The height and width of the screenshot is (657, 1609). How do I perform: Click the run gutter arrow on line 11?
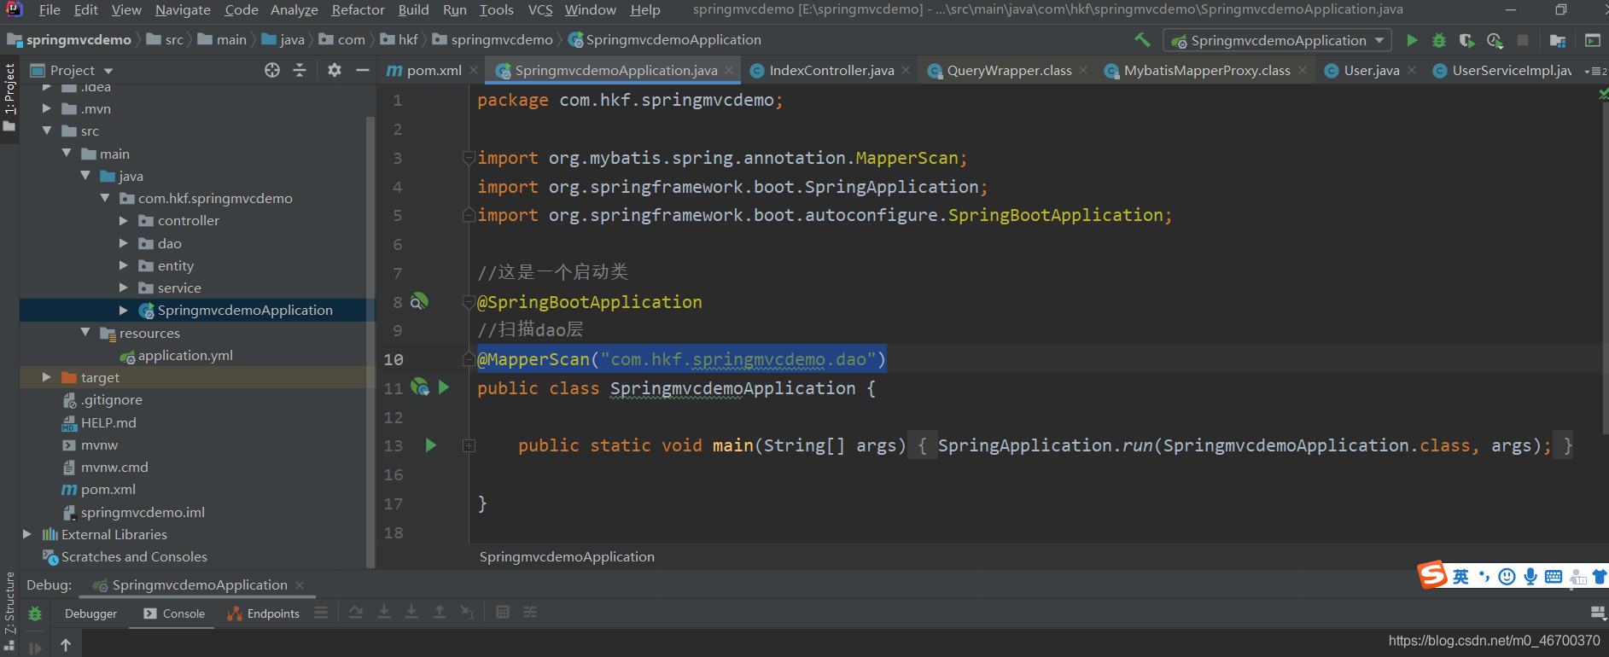[x=444, y=387]
